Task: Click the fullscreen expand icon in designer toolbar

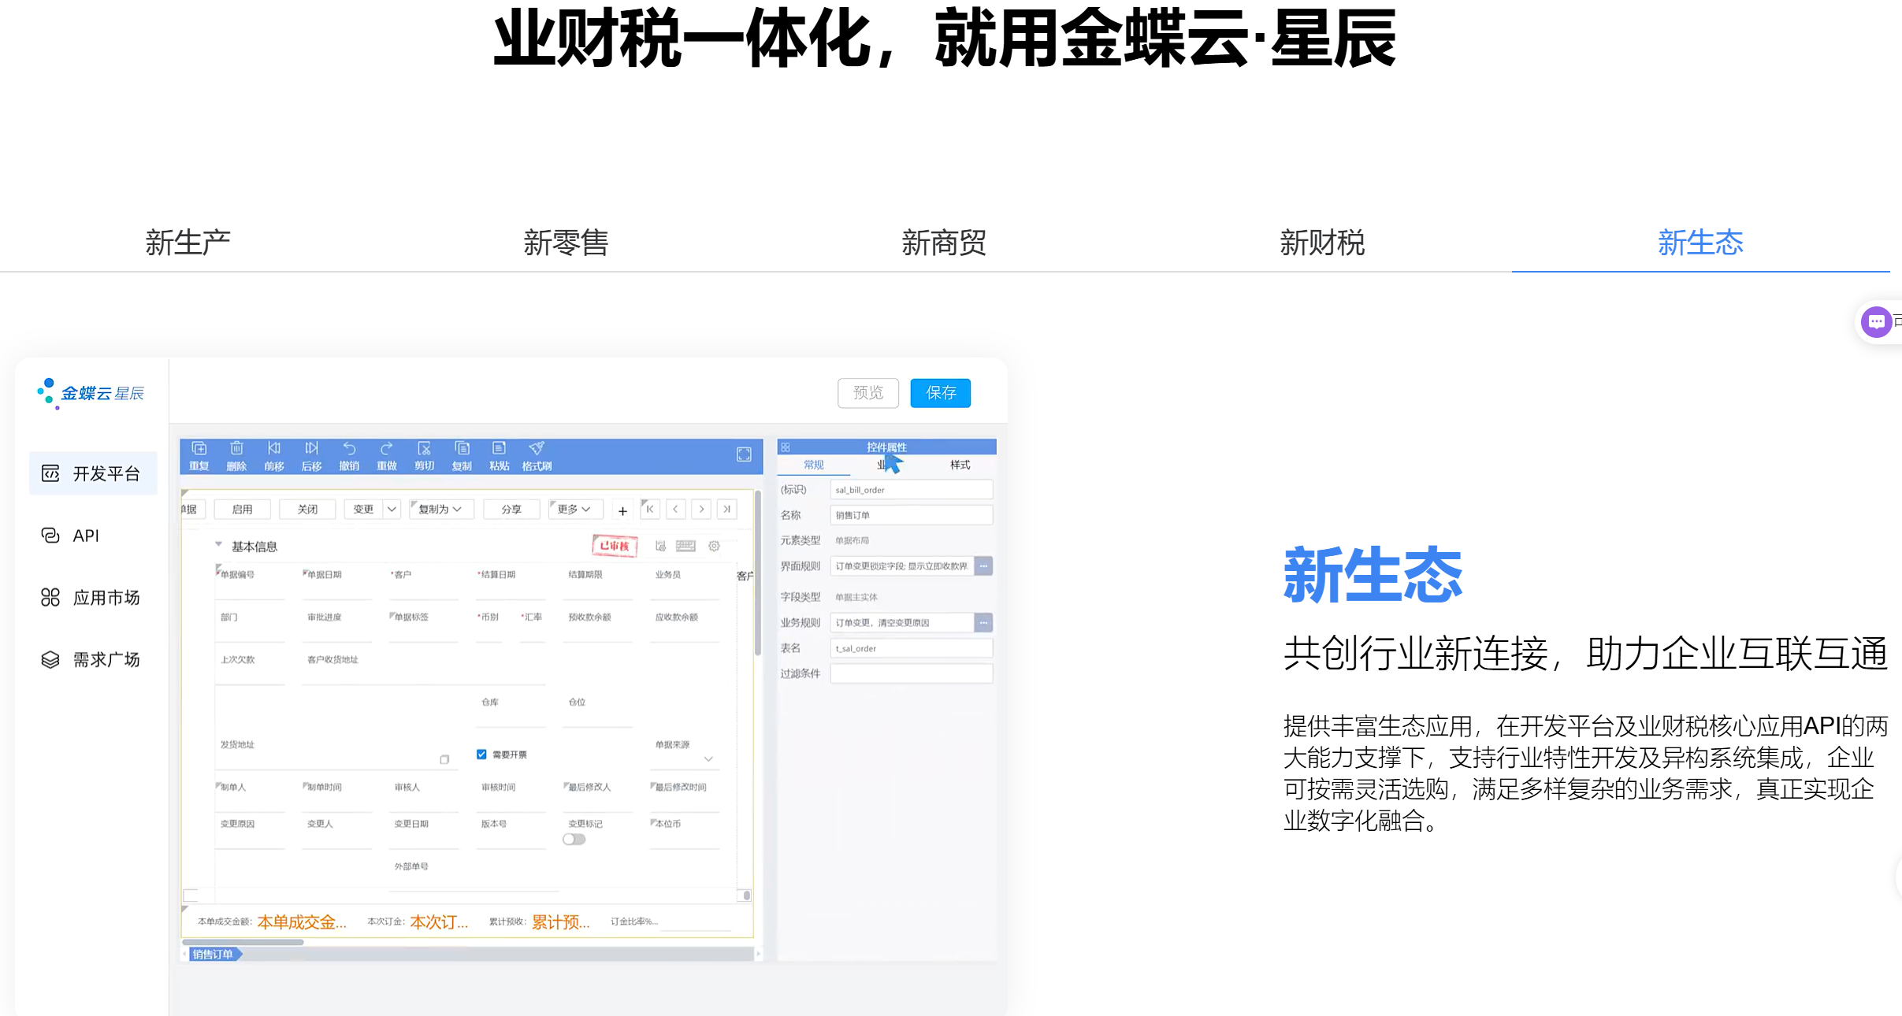Action: tap(744, 454)
